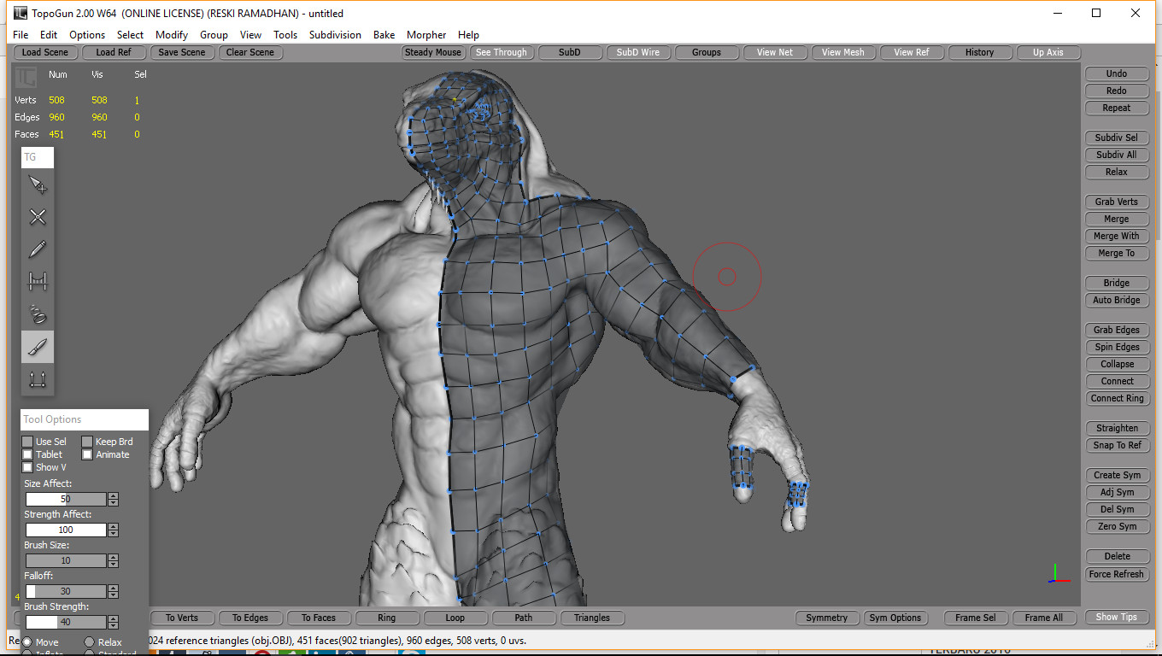Click the Subdiv All button
This screenshot has width=1162, height=656.
pyautogui.click(x=1117, y=155)
